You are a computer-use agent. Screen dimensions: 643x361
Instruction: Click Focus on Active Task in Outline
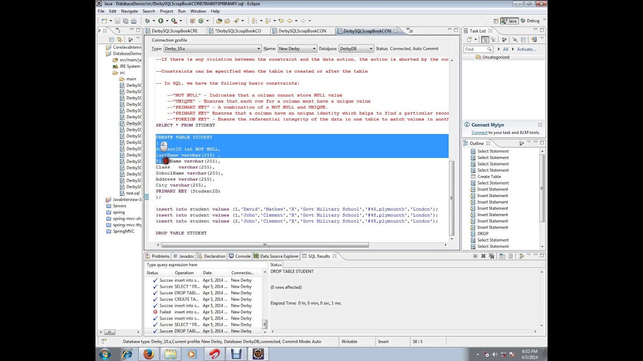pyautogui.click(x=521, y=143)
